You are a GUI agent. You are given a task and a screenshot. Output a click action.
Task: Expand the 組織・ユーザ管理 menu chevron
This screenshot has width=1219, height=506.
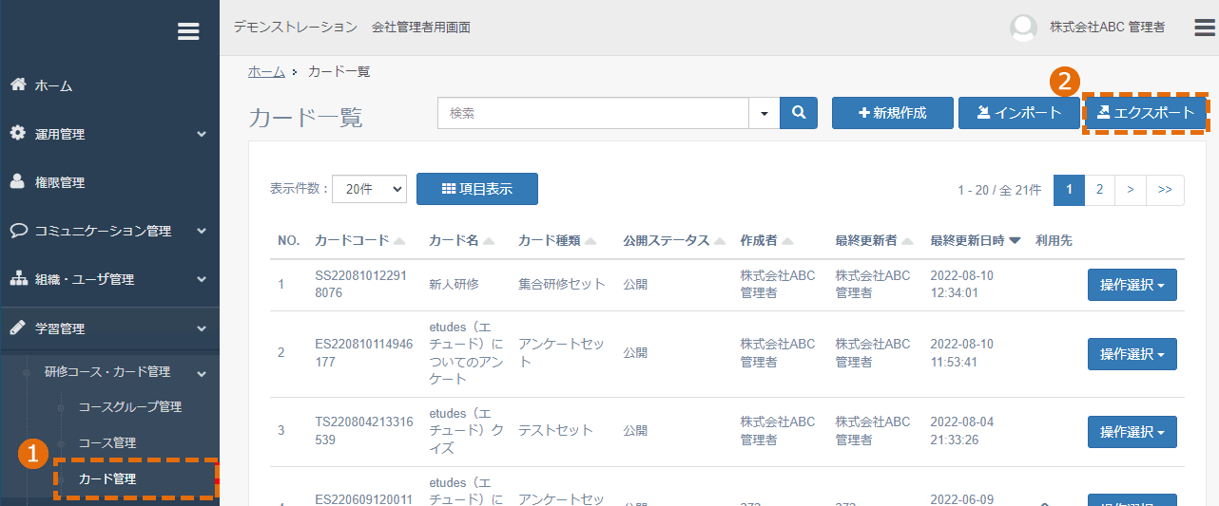click(202, 279)
